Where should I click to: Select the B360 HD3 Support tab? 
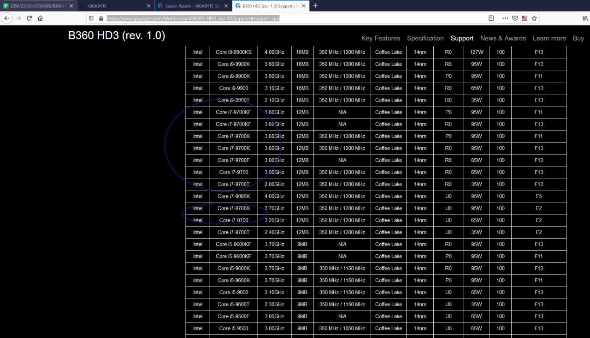(270, 6)
